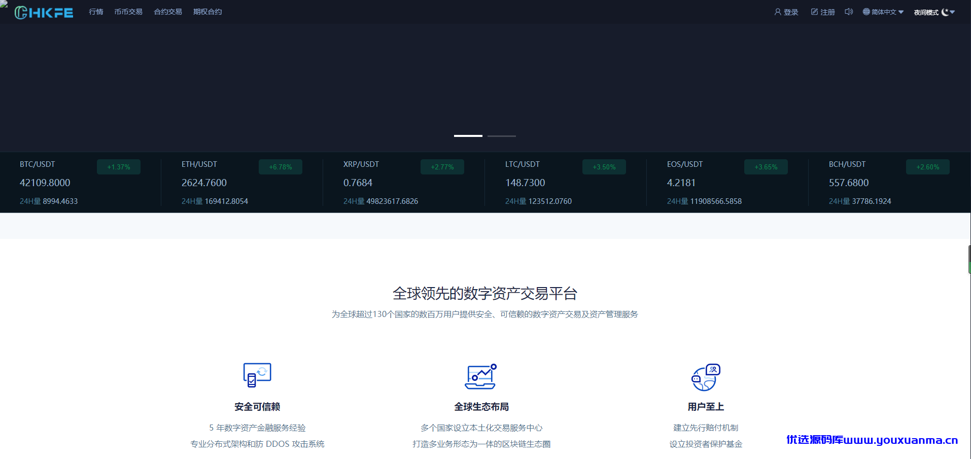Click the +3.65% change badge
Image resolution: width=971 pixels, height=459 pixels.
766,167
